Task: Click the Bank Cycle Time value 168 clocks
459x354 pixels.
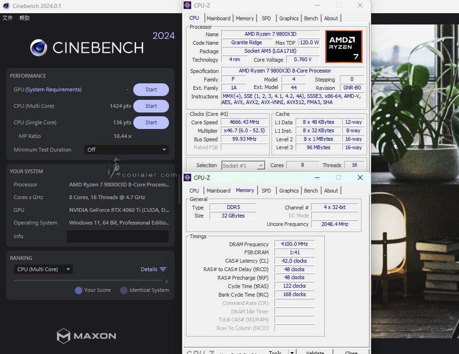Action: point(294,295)
